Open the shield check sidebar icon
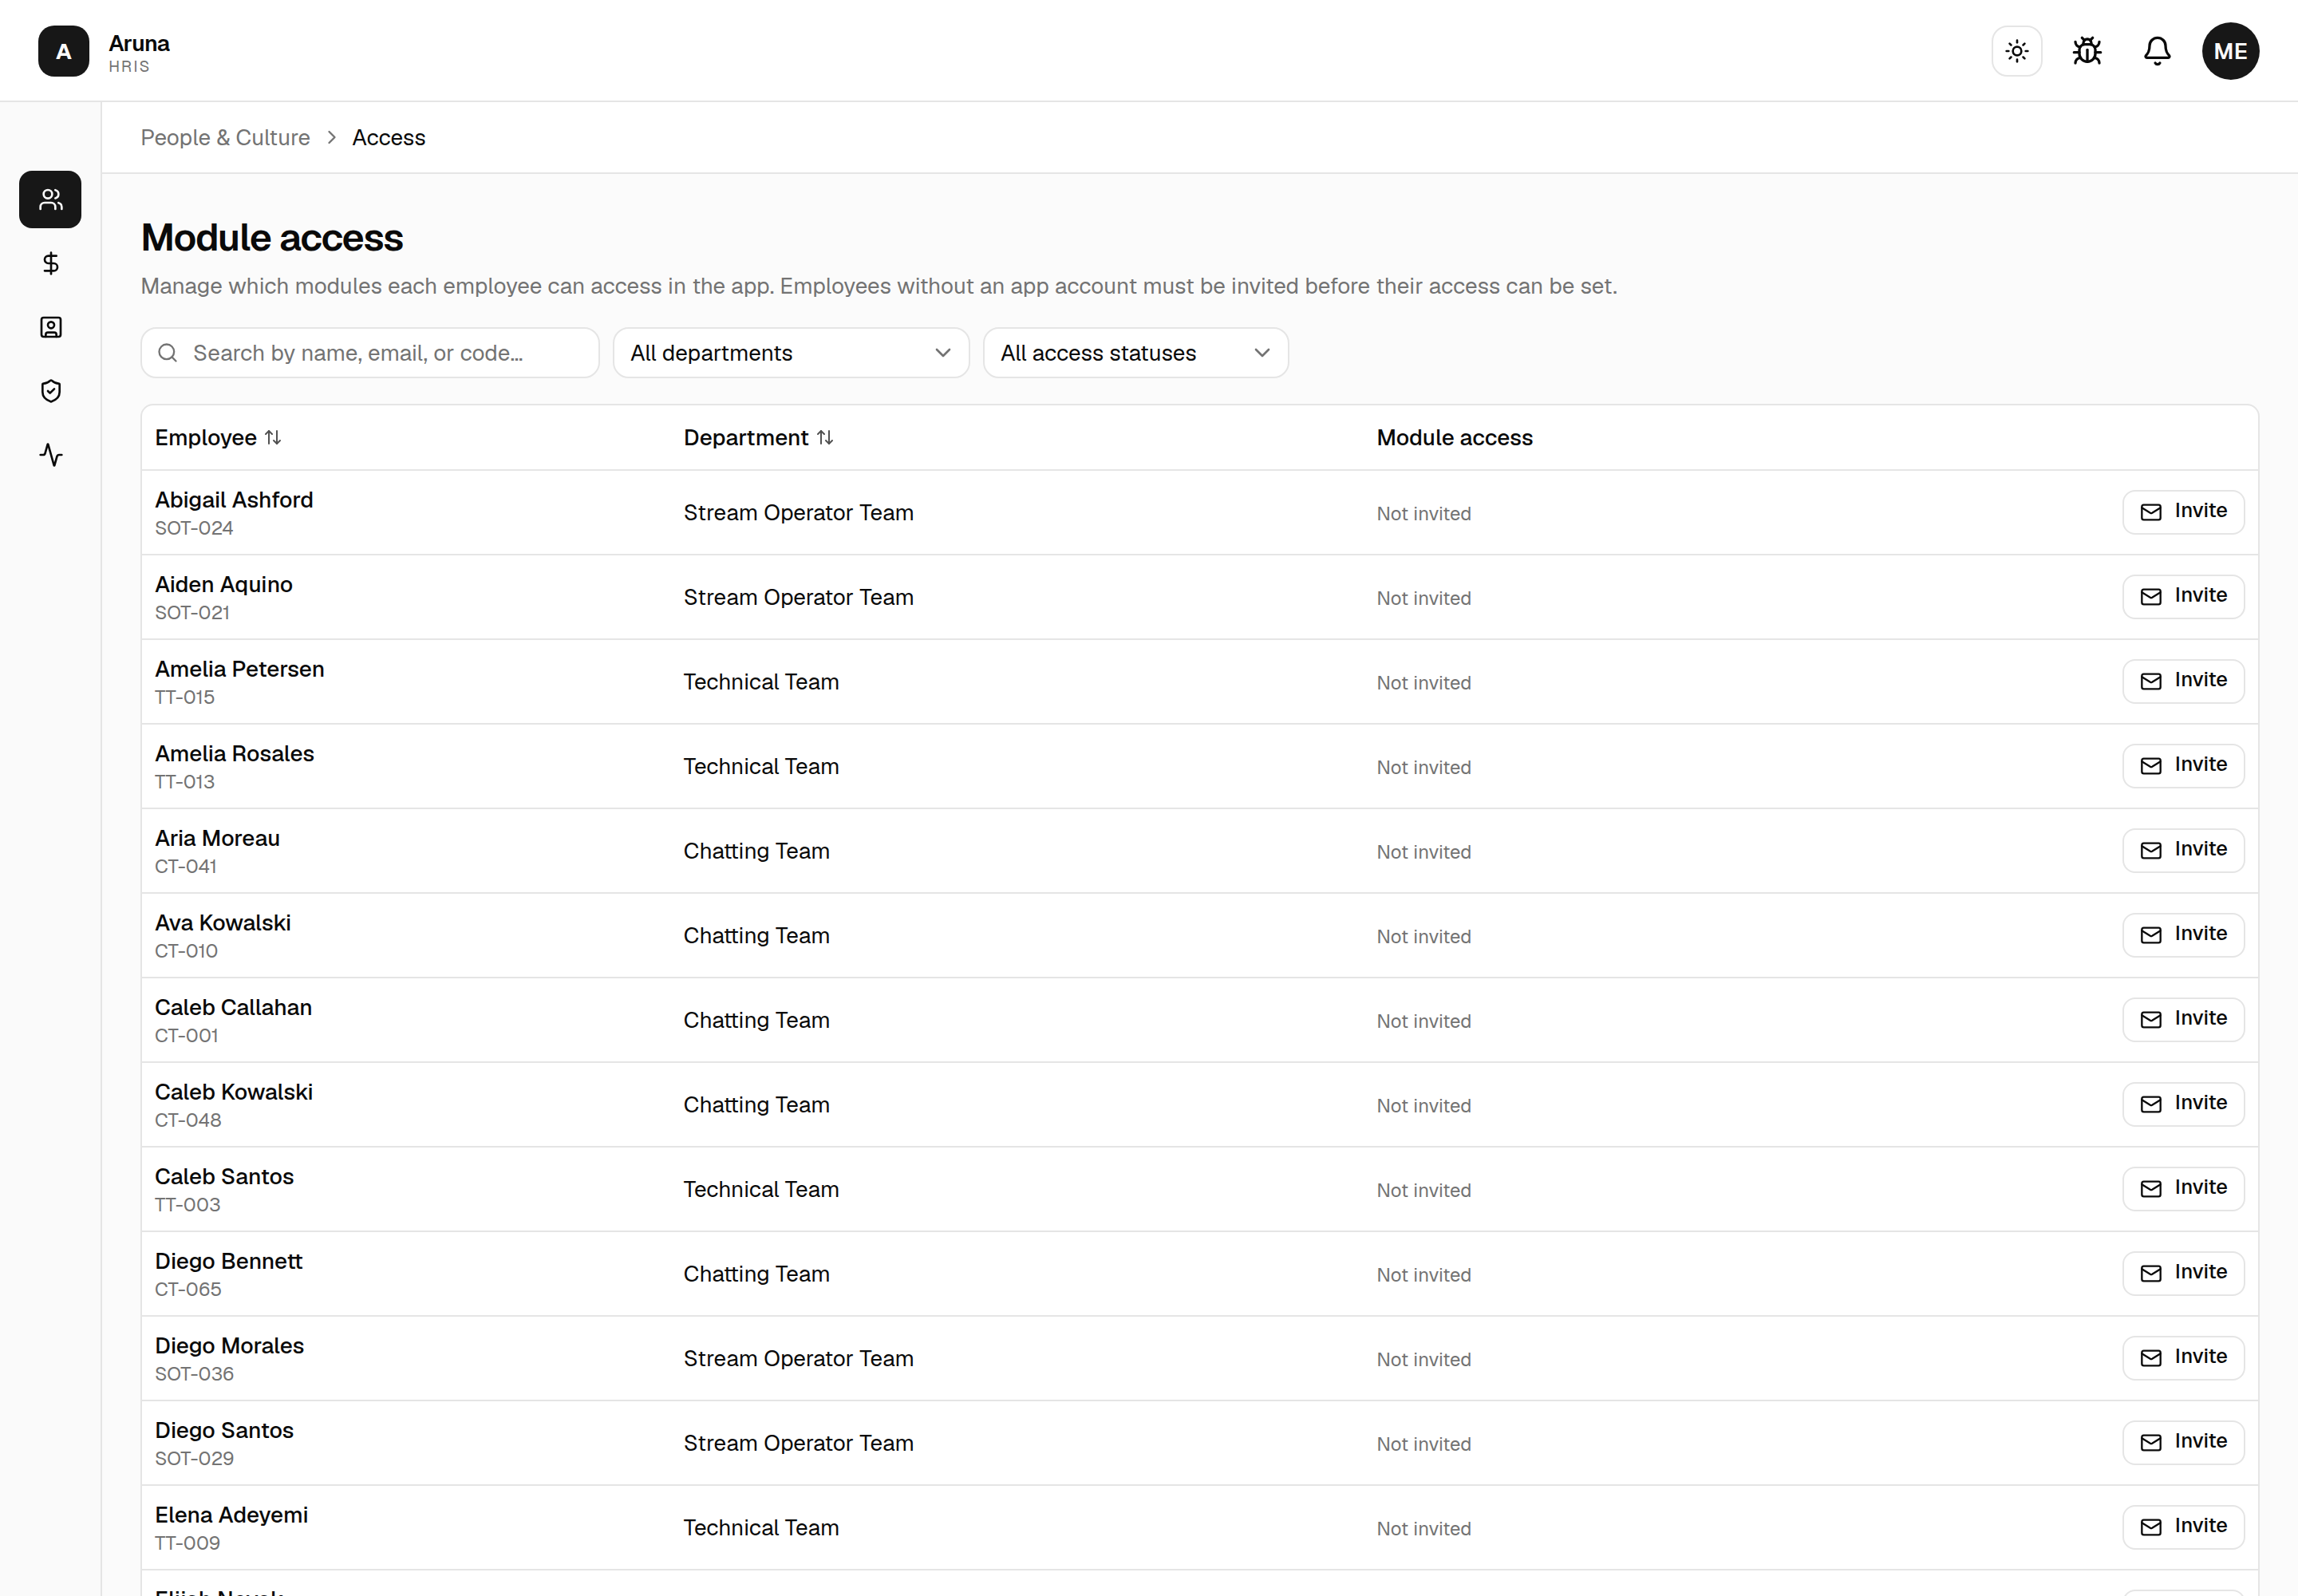Viewport: 2298px width, 1596px height. (x=50, y=391)
